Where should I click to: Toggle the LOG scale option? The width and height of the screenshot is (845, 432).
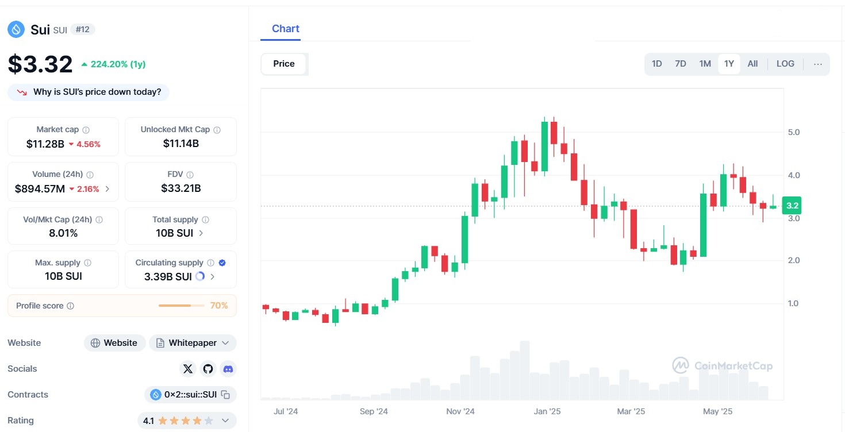(785, 64)
